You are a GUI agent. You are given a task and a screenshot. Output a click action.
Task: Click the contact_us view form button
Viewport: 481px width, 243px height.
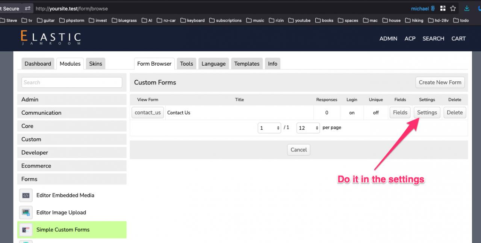[x=148, y=112]
